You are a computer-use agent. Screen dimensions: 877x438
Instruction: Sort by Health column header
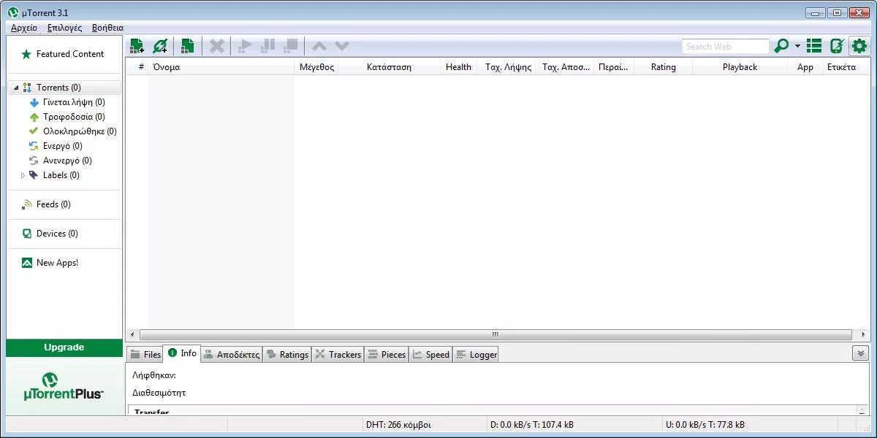click(x=458, y=66)
